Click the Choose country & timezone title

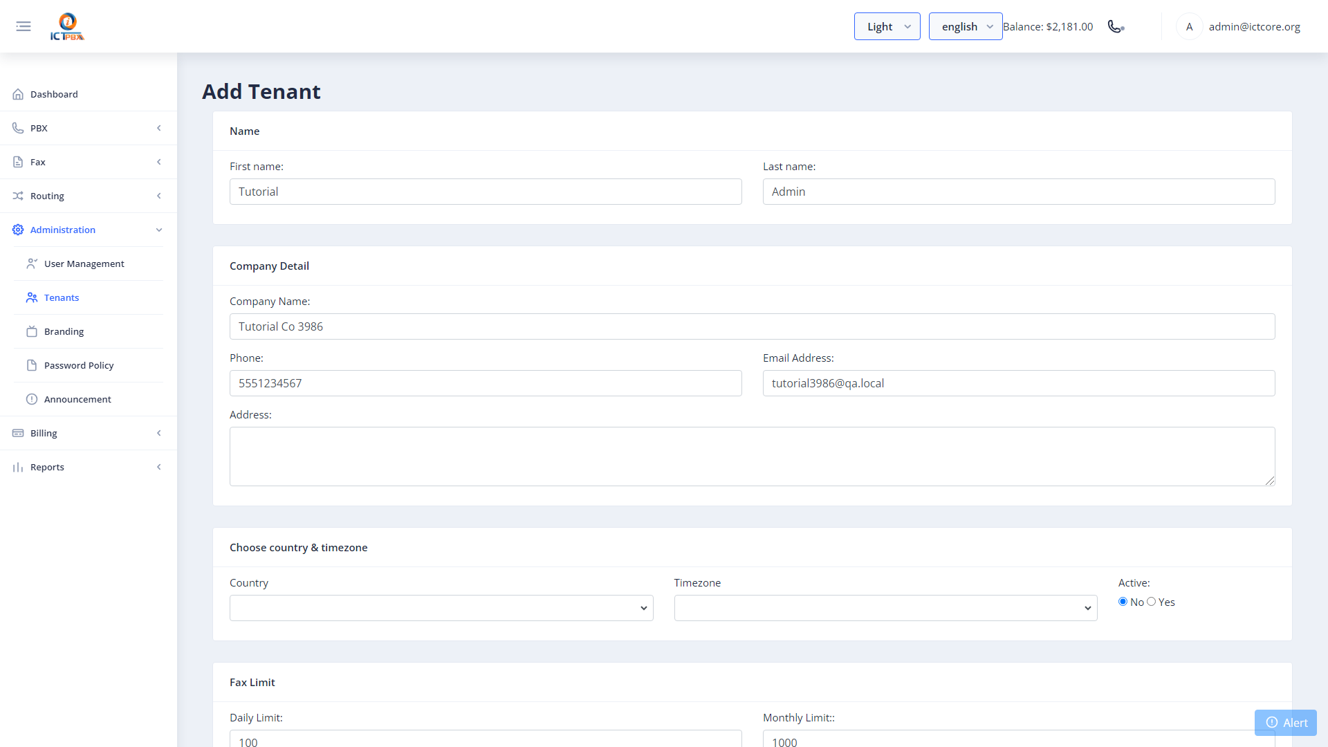click(x=299, y=547)
